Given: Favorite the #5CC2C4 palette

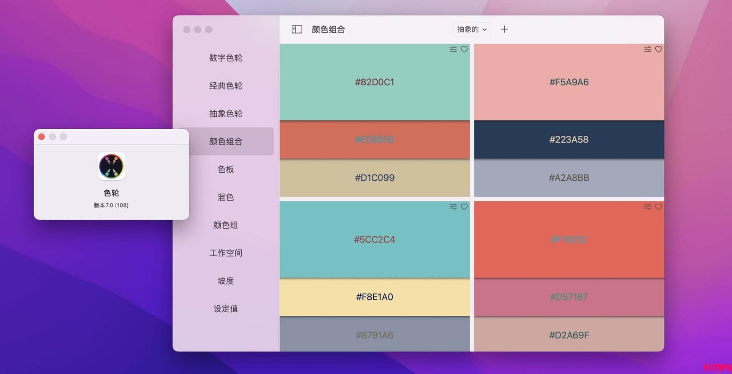Looking at the screenshot, I should pos(464,207).
